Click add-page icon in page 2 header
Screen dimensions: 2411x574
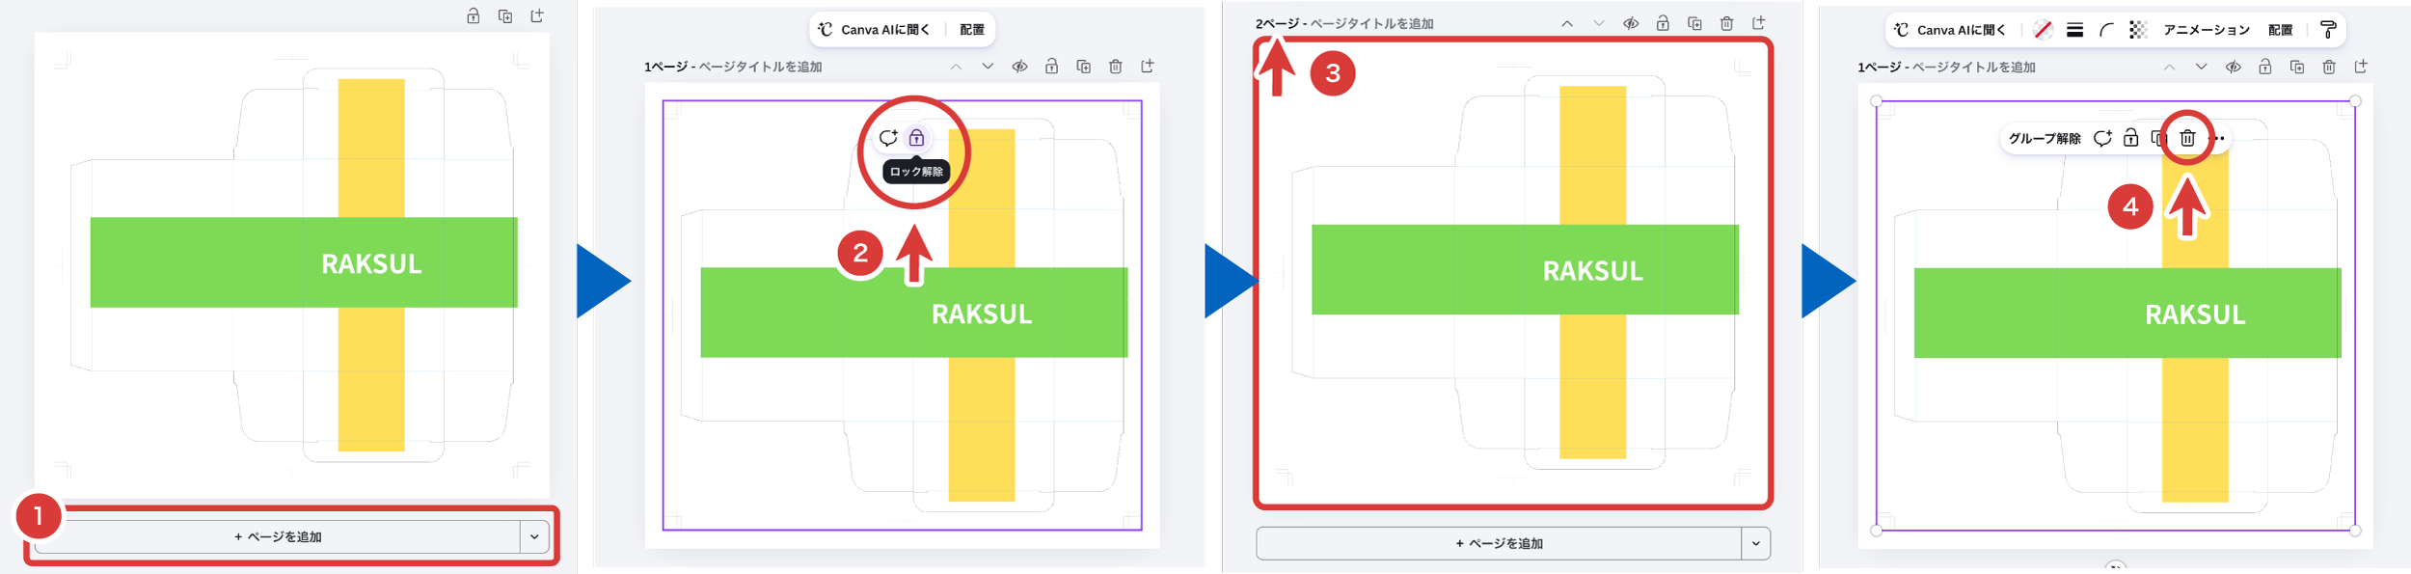1758,23
